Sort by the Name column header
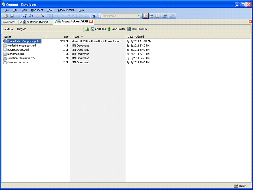253x190 pixels. (24, 36)
